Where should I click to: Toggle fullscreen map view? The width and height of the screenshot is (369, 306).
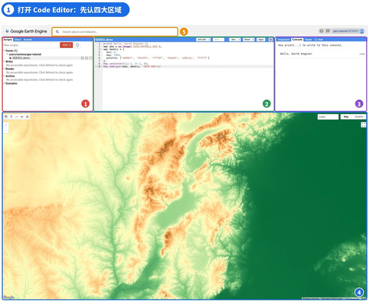(x=364, y=125)
